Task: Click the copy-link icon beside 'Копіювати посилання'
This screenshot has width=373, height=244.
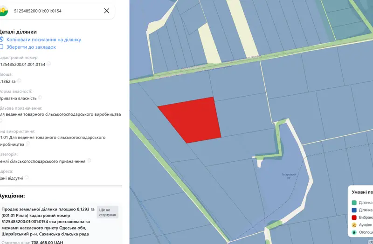Action: (x=1, y=40)
